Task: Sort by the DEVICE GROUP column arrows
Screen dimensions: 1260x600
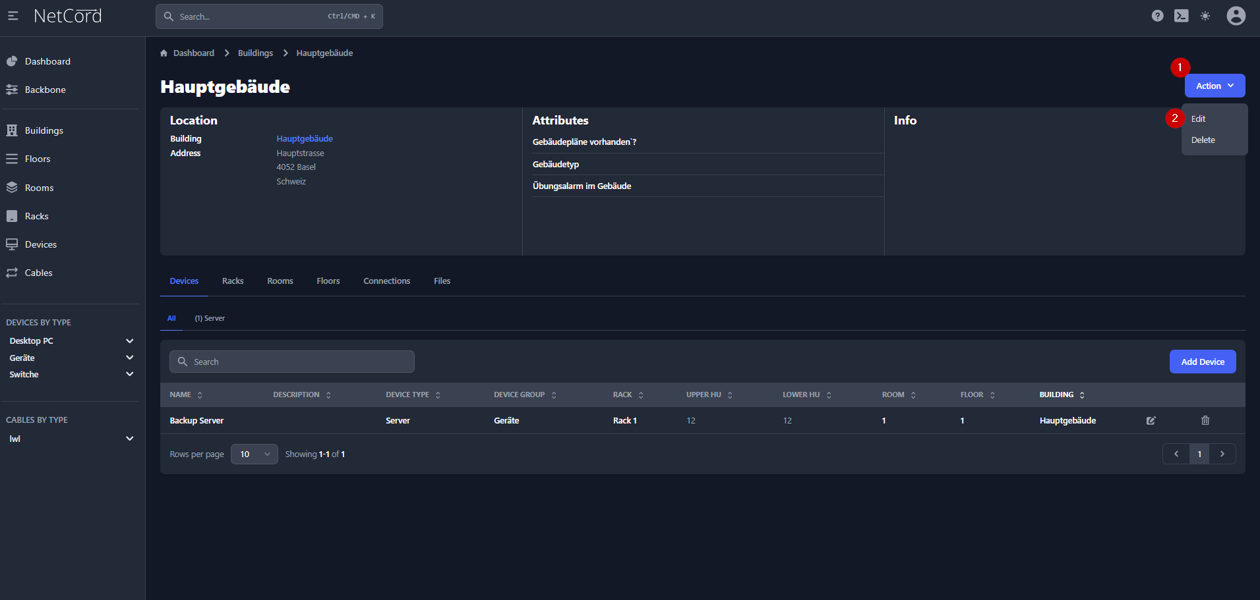Action: pyautogui.click(x=554, y=395)
